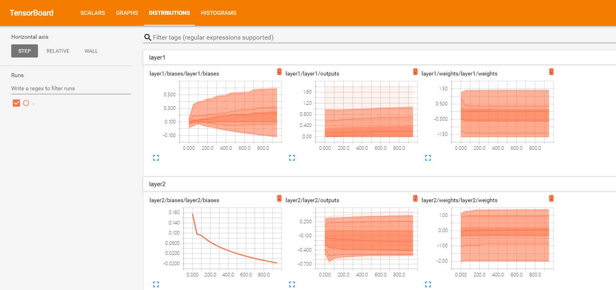Collapse the layer2 section header
616x290 pixels.
(379, 184)
